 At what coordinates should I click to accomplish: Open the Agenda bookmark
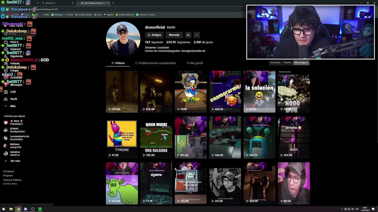tap(108, 14)
